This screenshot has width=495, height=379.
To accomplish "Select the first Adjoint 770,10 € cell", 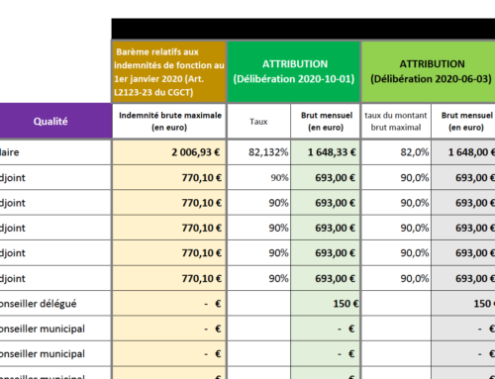I will [x=169, y=177].
